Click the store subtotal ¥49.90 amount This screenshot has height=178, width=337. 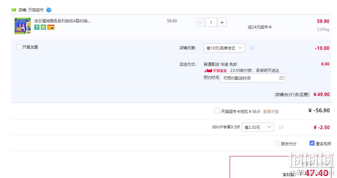[321, 95]
